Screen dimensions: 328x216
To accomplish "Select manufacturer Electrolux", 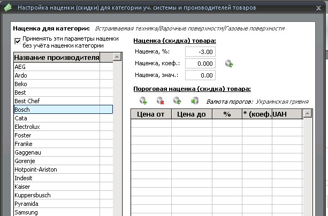I will 63,127.
